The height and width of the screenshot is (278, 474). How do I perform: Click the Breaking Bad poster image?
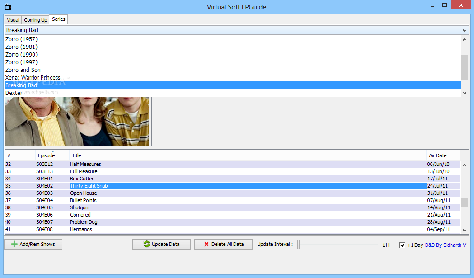[77, 122]
